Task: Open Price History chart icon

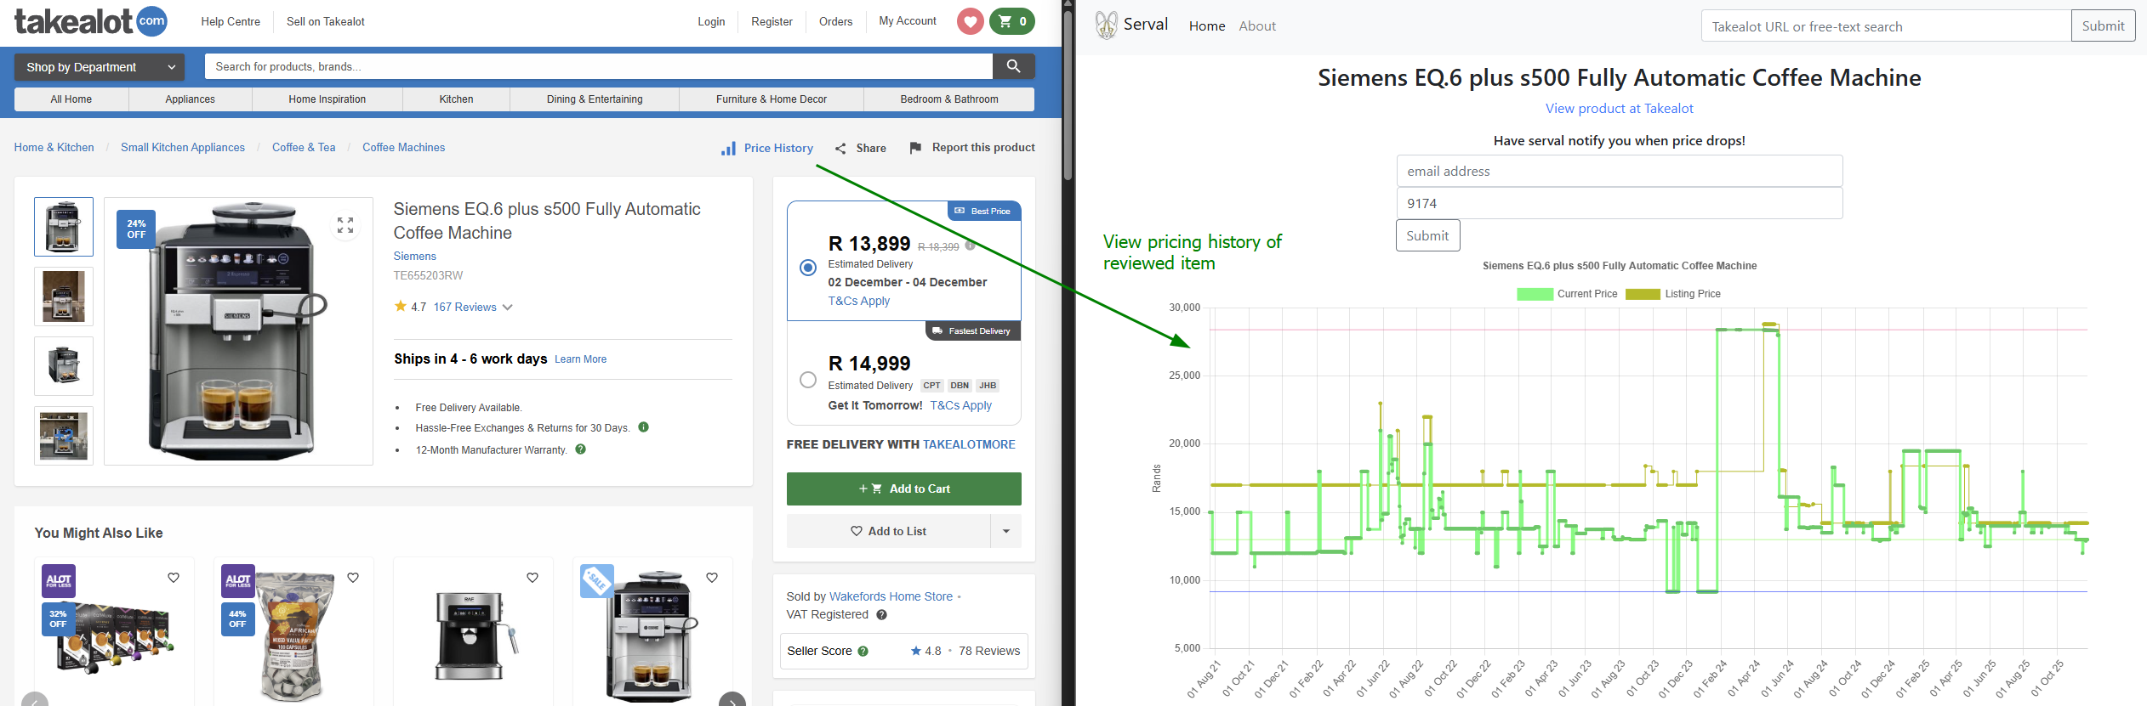Action: click(729, 149)
